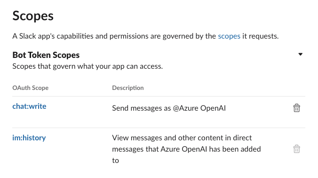318x178 pixels.
Task: Collapse the Bot Token Scopes section arrow
Action: tap(300, 54)
